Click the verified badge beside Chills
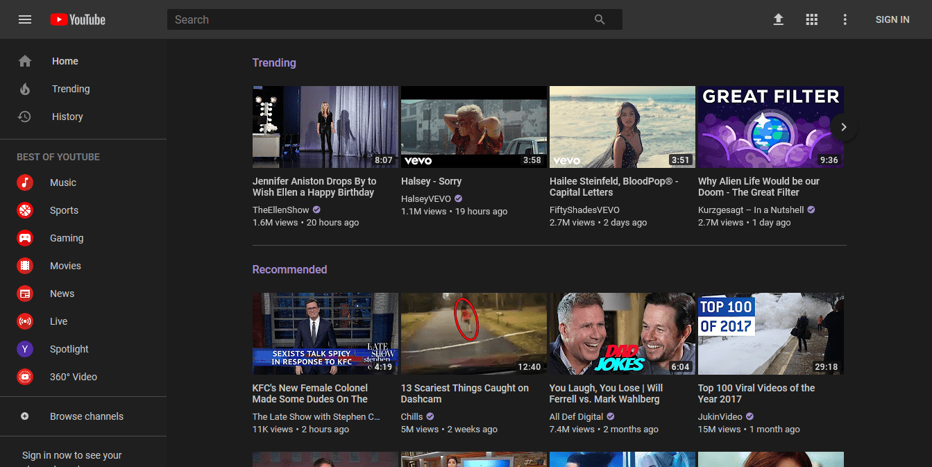932x467 pixels. click(430, 416)
